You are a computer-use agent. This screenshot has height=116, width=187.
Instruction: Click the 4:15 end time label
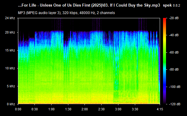[x=160, y=109]
